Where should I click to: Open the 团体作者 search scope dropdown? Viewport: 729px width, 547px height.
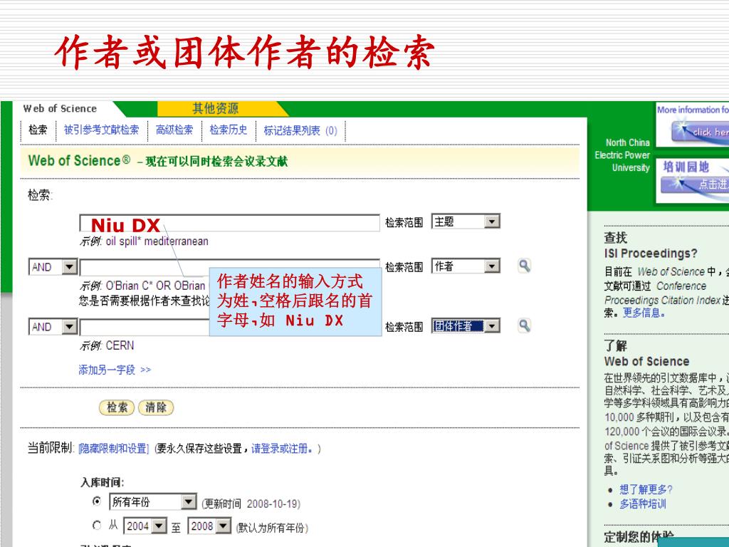(x=466, y=325)
